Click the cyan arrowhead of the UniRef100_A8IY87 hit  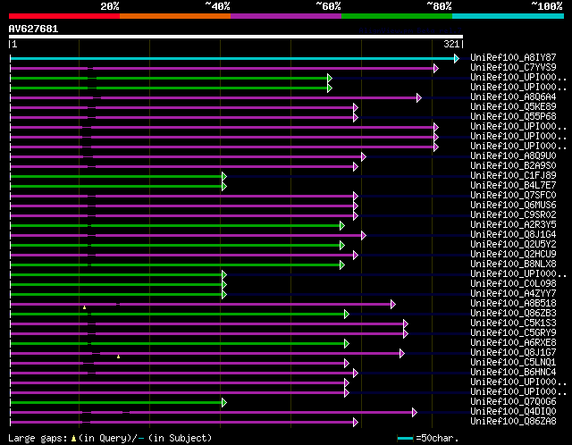click(457, 58)
